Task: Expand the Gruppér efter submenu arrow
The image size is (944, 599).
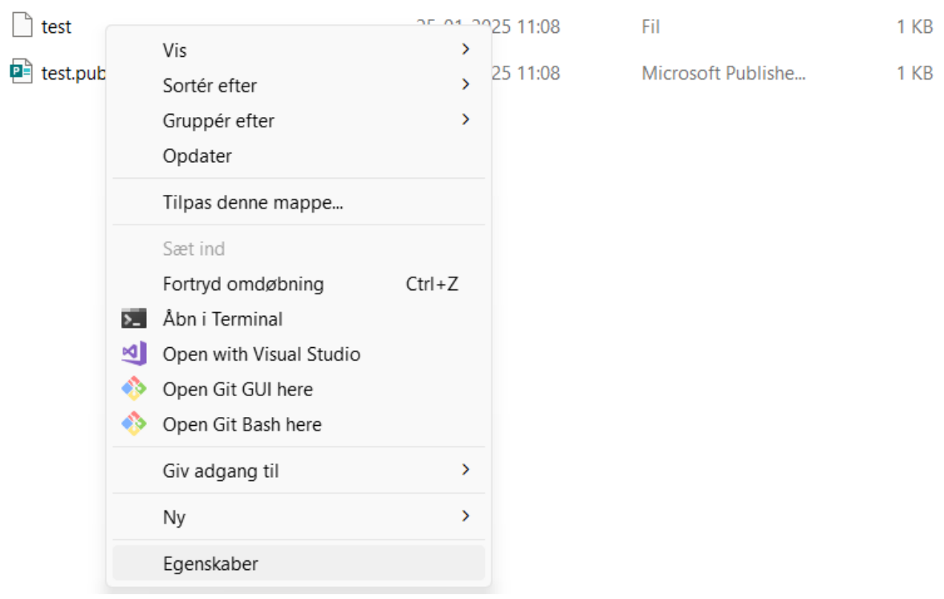Action: [x=465, y=120]
